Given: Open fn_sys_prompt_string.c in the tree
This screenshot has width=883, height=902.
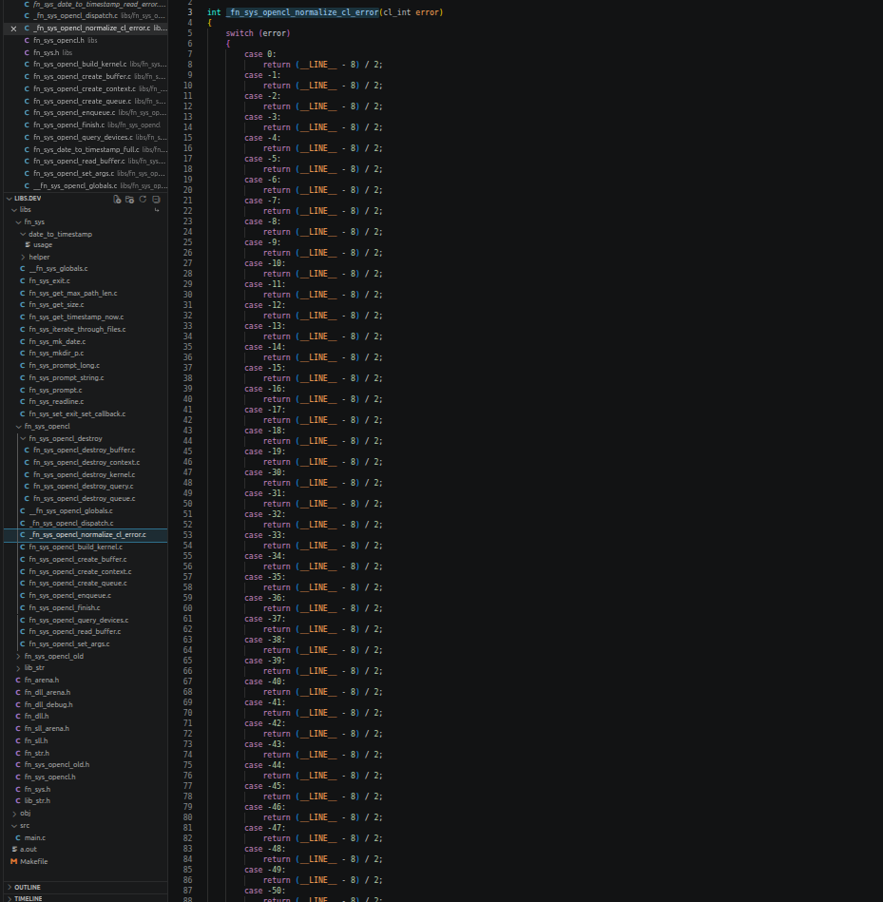Looking at the screenshot, I should pyautogui.click(x=86, y=377).
